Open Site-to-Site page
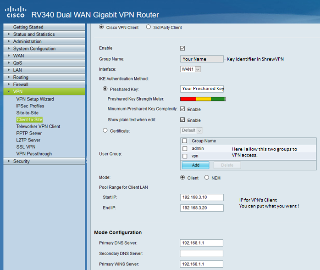This screenshot has width=320, height=270. [x=28, y=113]
